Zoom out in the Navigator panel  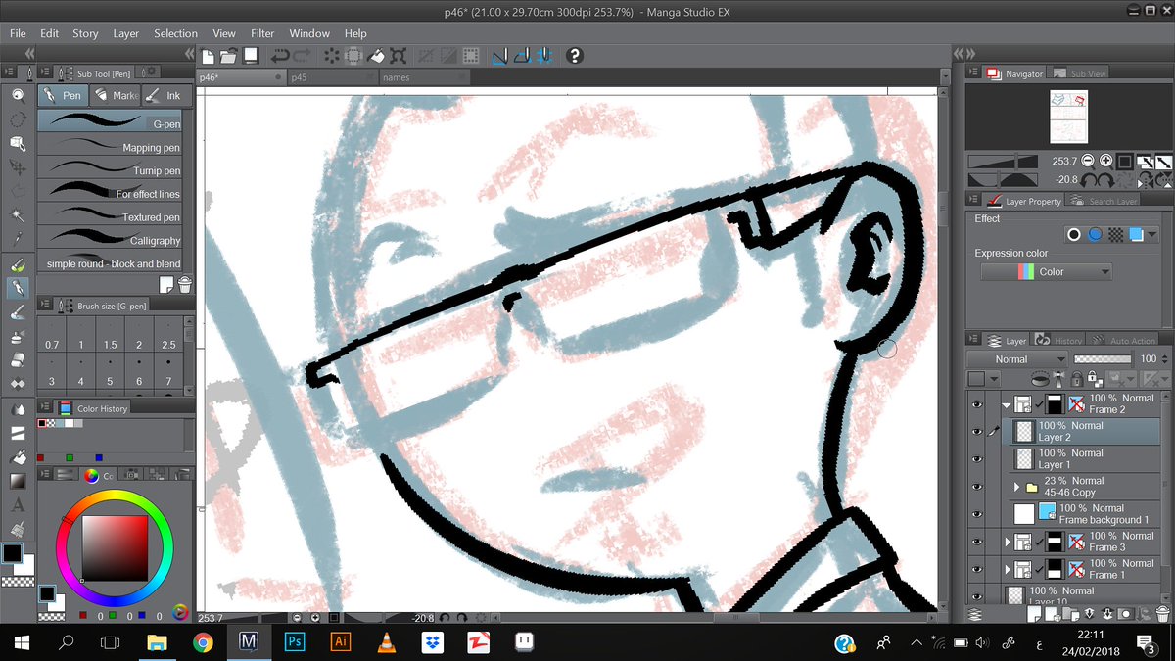pyautogui.click(x=1087, y=161)
